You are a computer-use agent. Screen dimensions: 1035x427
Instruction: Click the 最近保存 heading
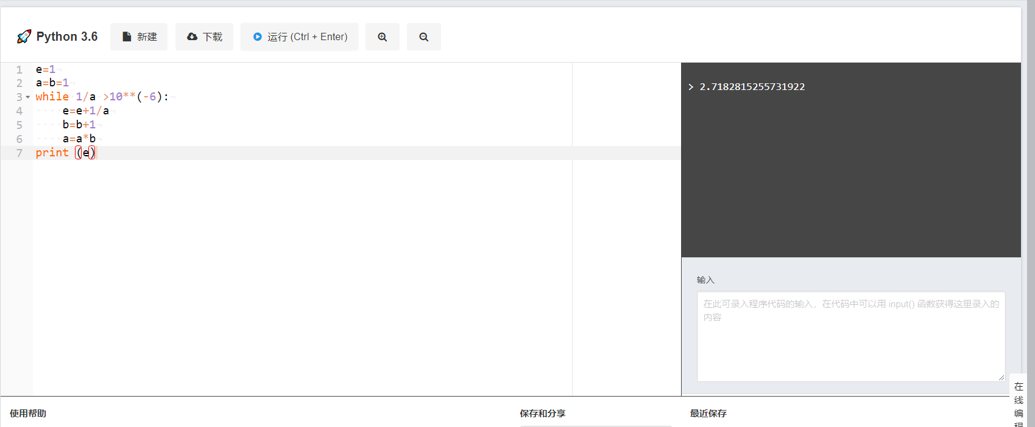coord(708,414)
